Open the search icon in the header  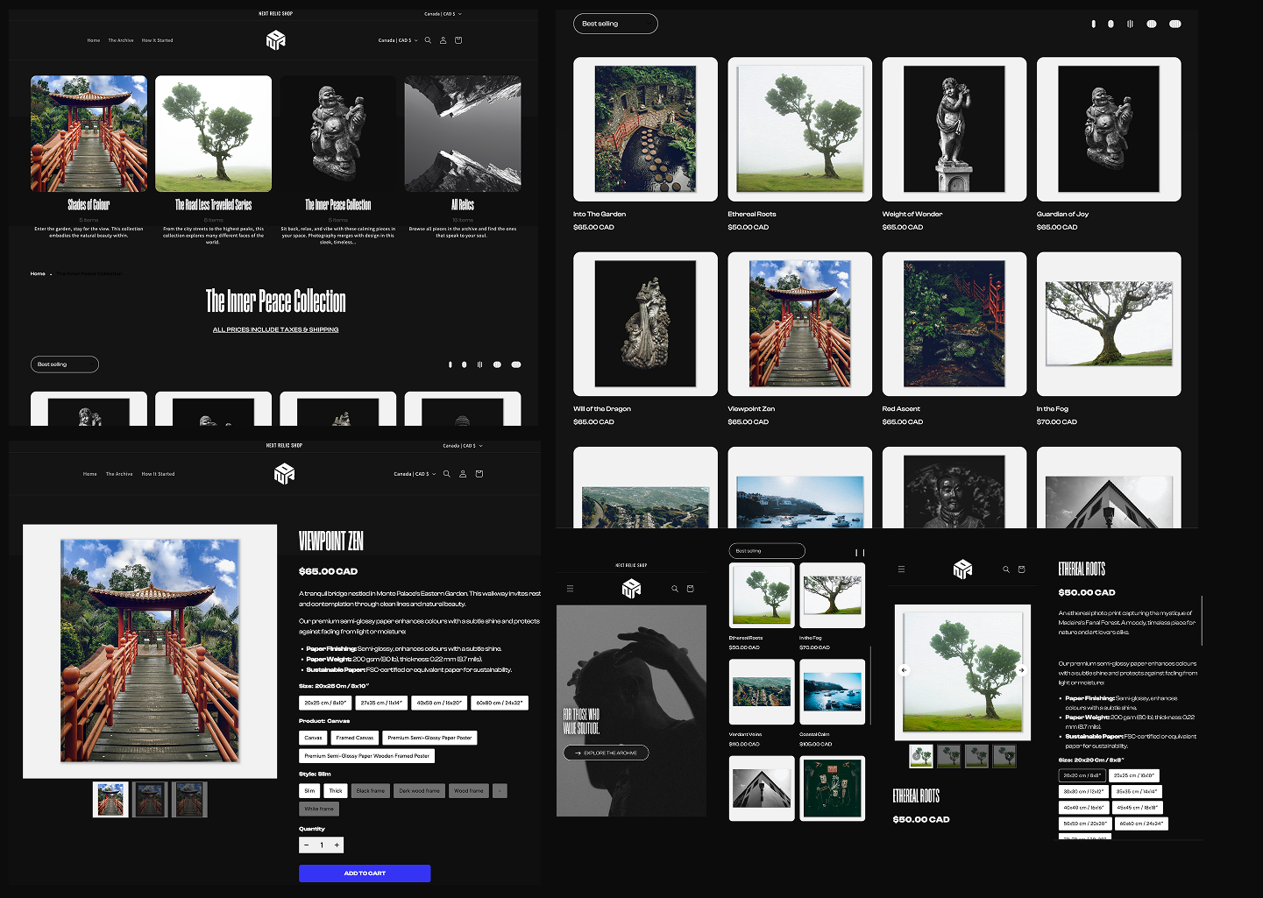(429, 40)
